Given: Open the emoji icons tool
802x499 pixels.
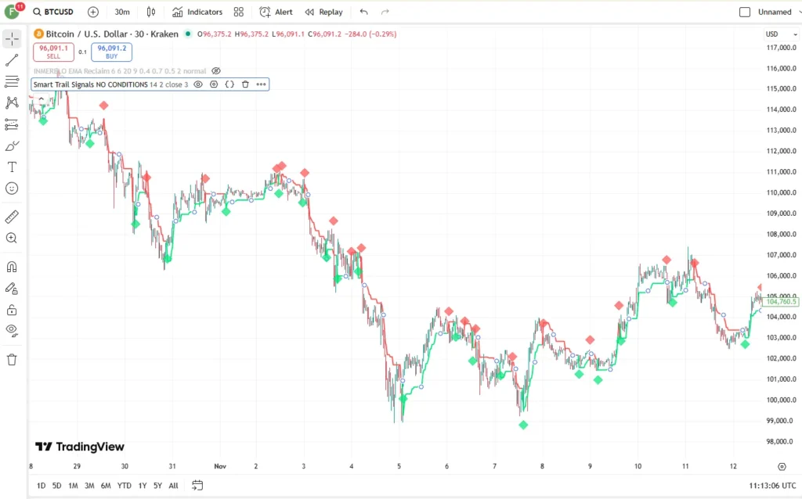Looking at the screenshot, I should (12, 188).
